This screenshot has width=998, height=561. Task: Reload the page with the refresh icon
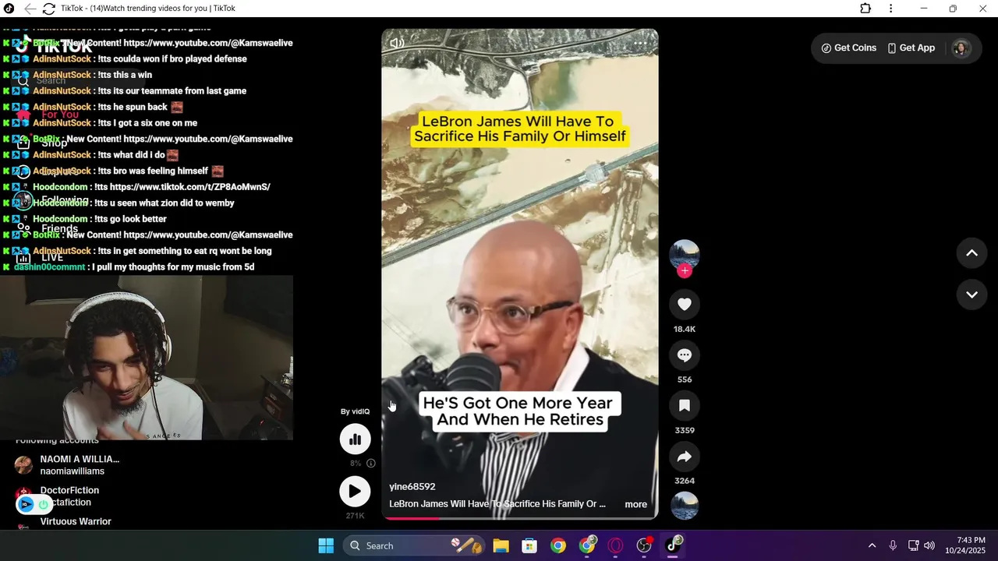click(x=48, y=9)
